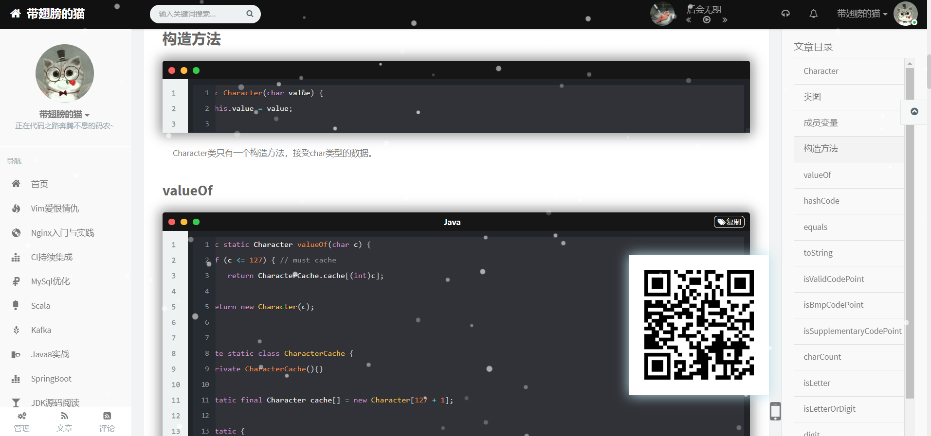Open the Kafka category
The image size is (931, 436).
click(41, 330)
